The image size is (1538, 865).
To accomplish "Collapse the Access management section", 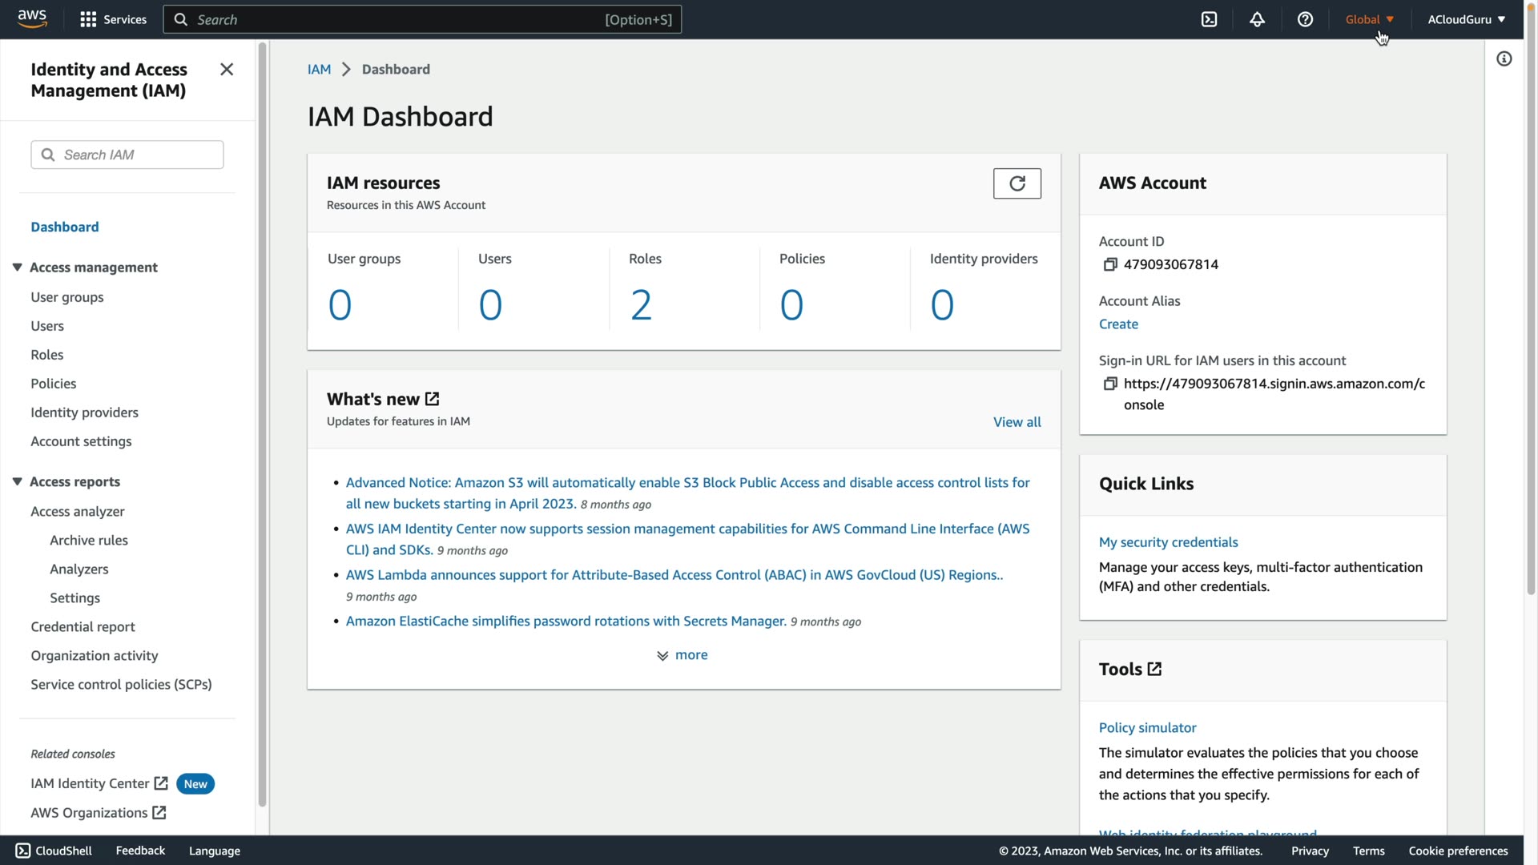I will 17,268.
